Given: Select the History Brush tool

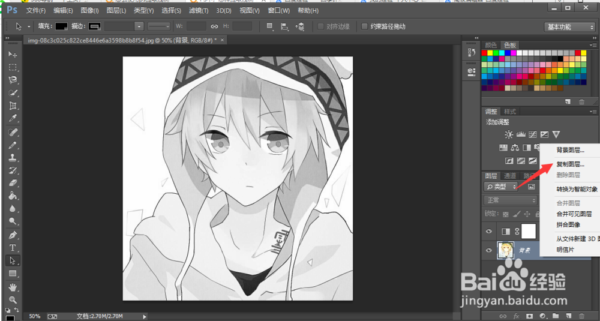Looking at the screenshot, I should click(x=13, y=170).
